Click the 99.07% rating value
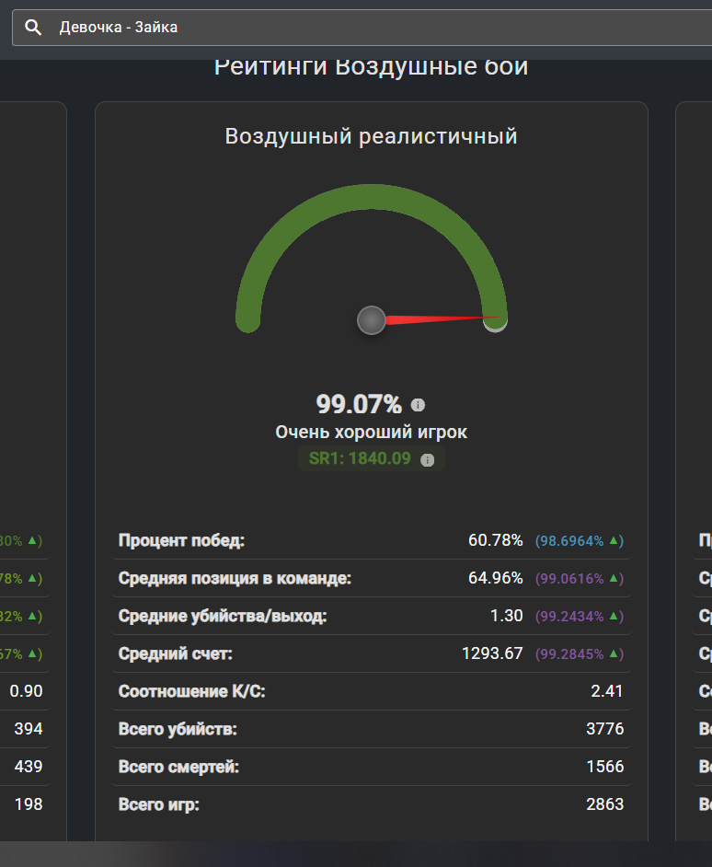 (x=359, y=404)
